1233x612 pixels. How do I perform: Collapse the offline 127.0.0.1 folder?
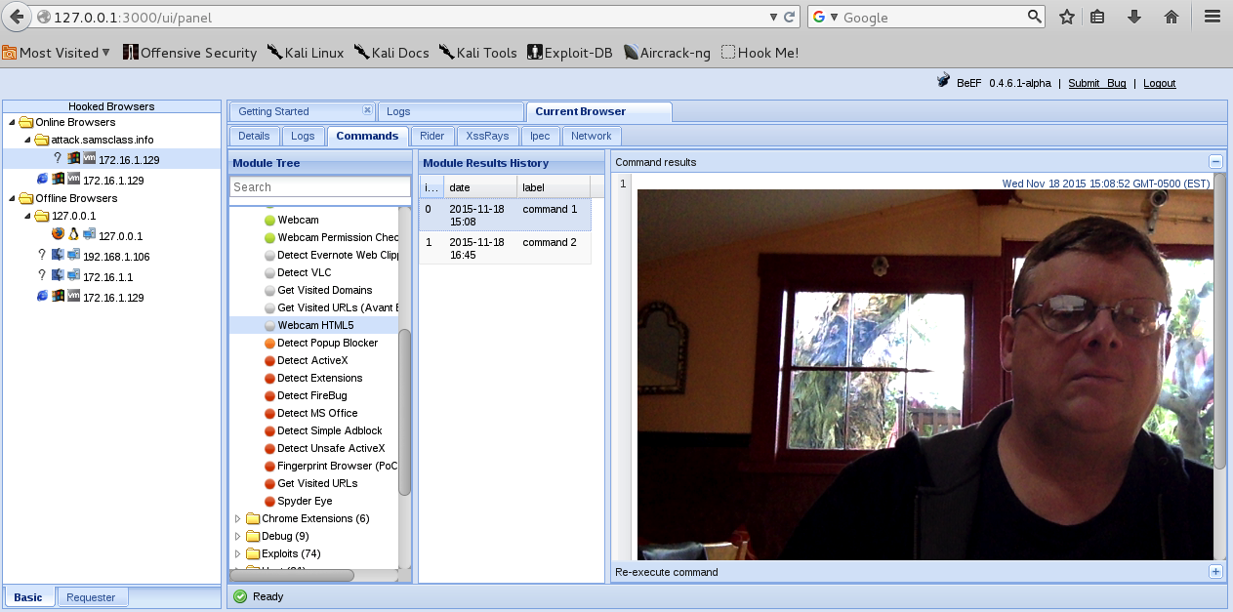(26, 216)
